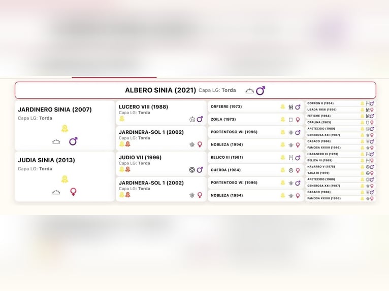Click the crown brand icon in ALBERO SINIA header

point(249,91)
